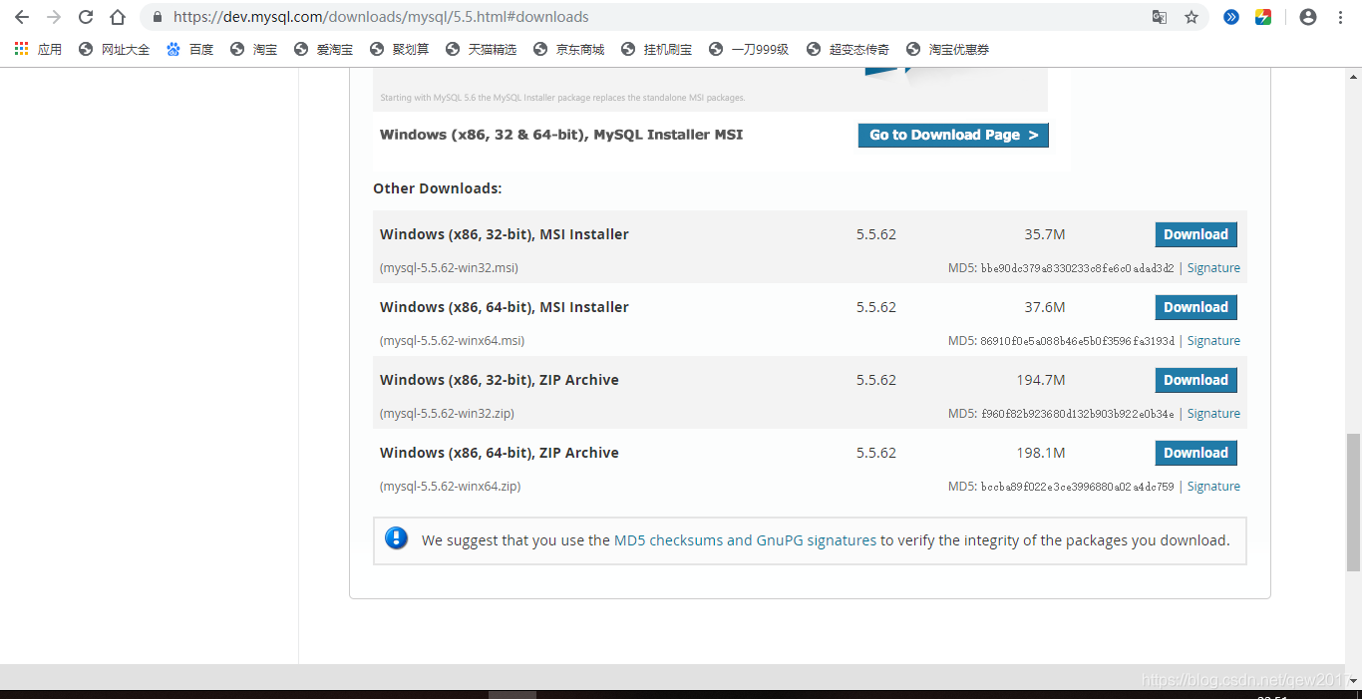
Task: Open the 淘宝 bookmark
Action: pos(253,49)
